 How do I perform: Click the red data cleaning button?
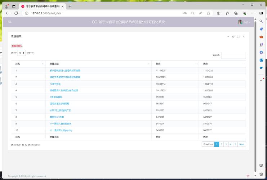point(17,46)
